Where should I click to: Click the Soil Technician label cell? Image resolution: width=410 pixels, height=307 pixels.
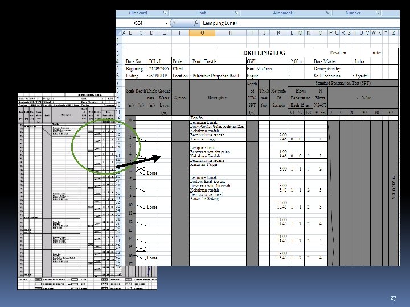click(327, 76)
